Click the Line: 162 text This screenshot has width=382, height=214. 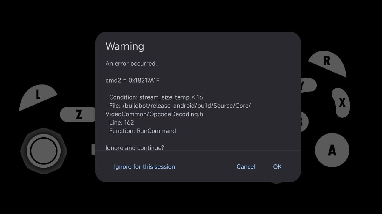(121, 122)
